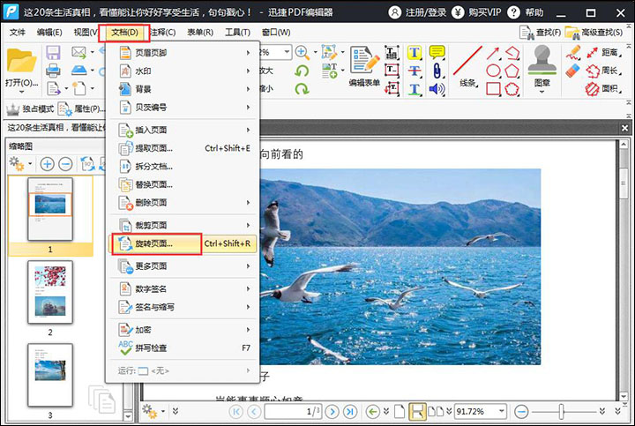Open the 91.72% zoom level dropdown

[x=503, y=412]
